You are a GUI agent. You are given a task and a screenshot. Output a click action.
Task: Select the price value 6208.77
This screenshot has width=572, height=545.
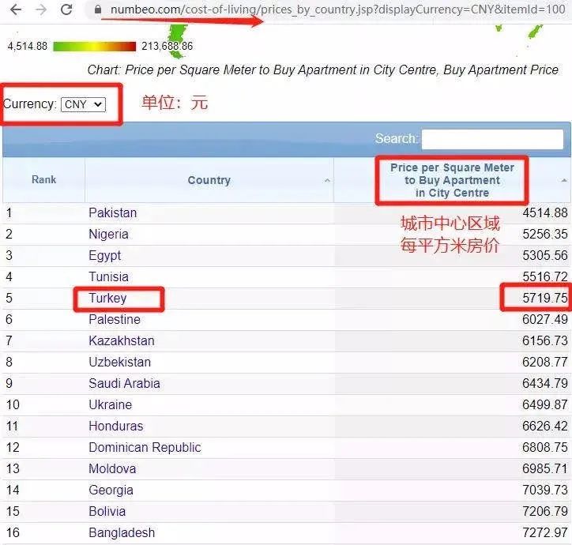click(x=545, y=362)
